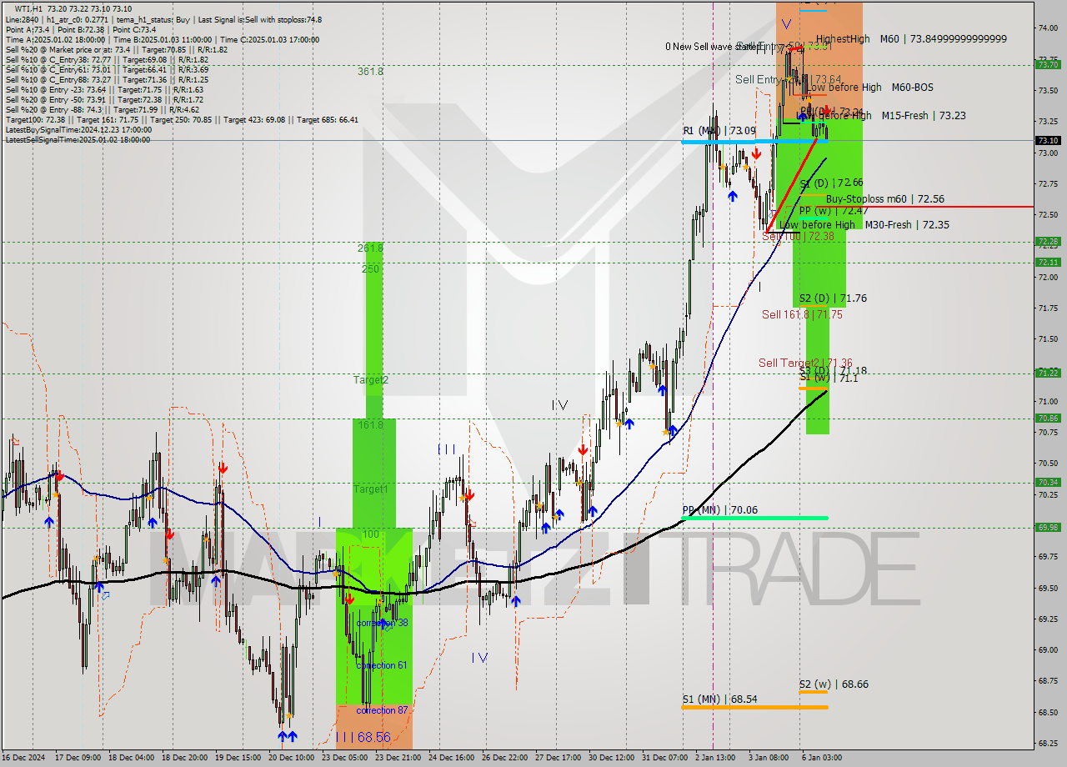The width and height of the screenshot is (1067, 767).
Task: Click the 74.00 price scale tick
Action: [x=1048, y=28]
